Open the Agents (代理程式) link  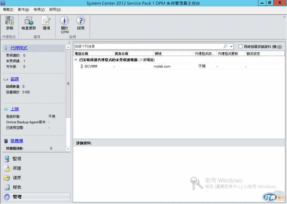pyautogui.click(x=19, y=48)
